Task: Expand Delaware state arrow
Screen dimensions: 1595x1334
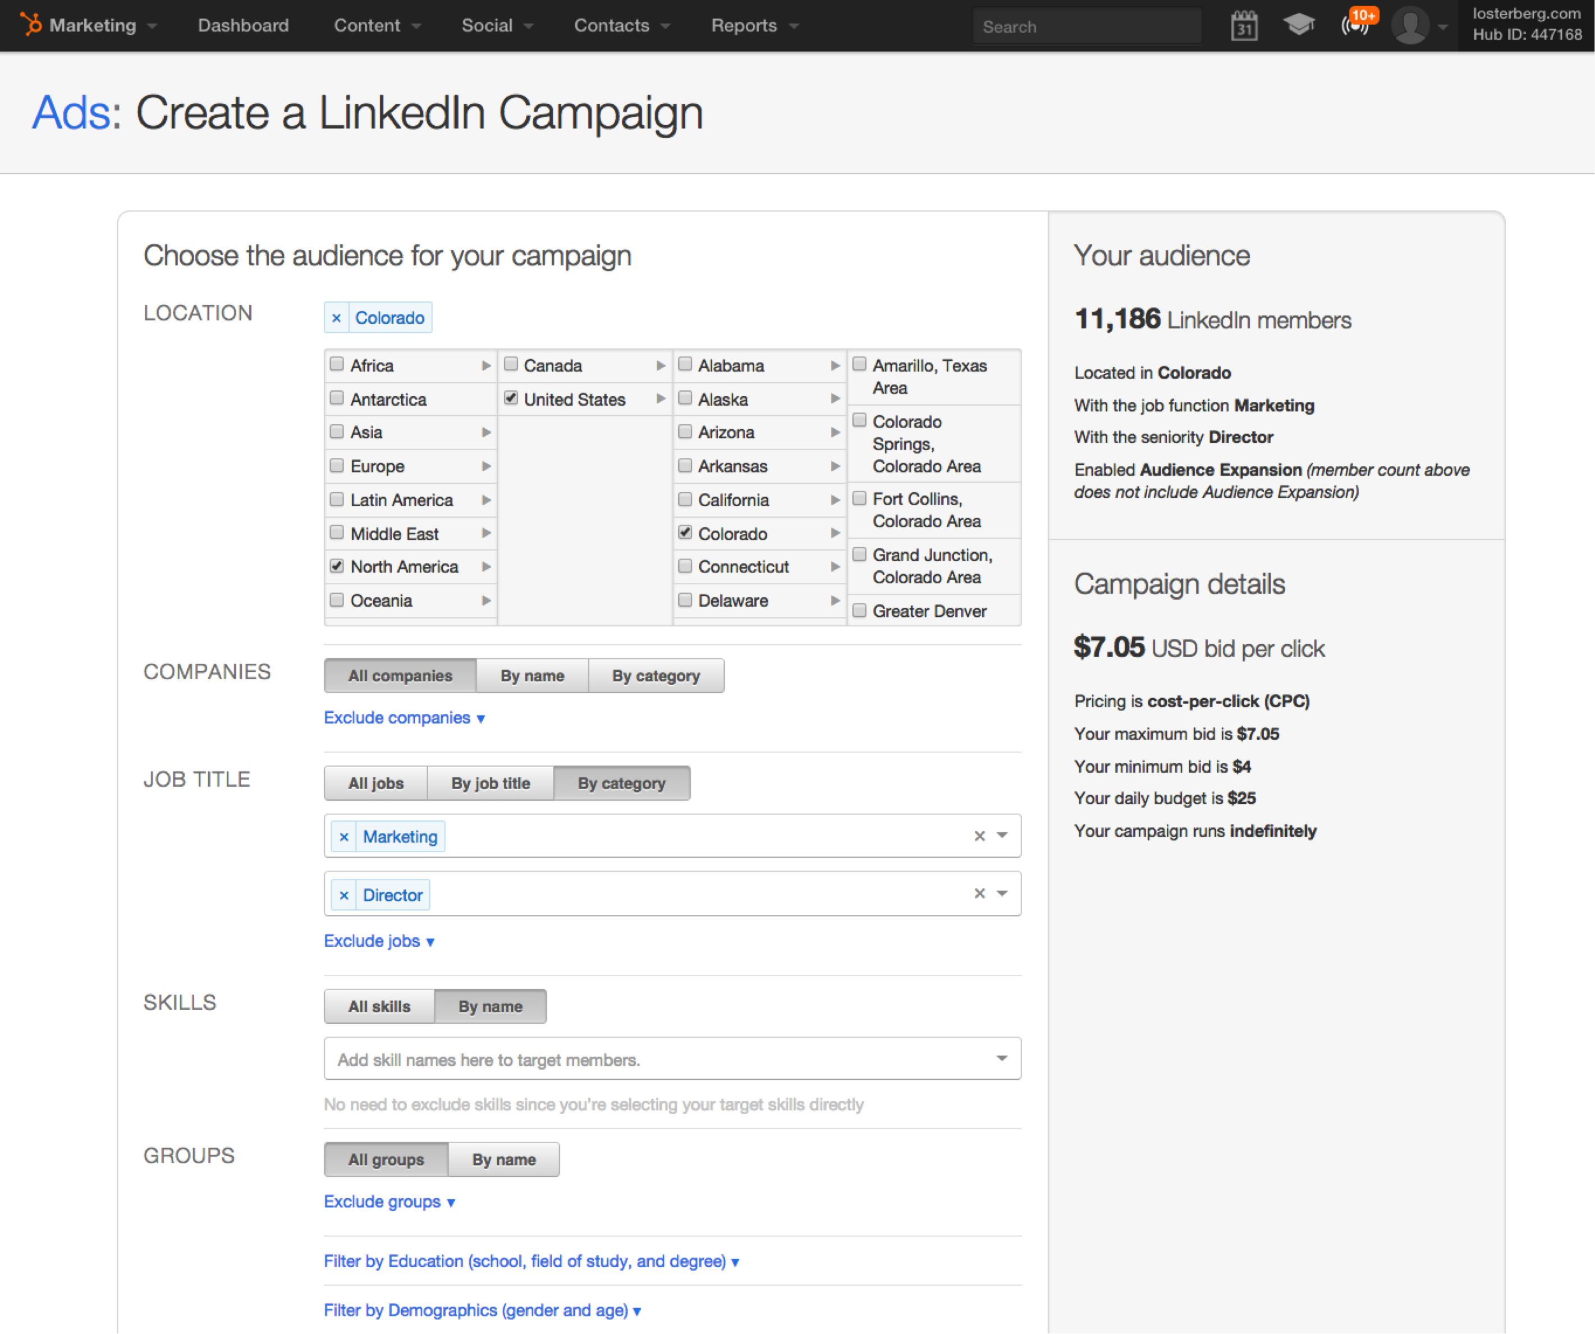Action: pyautogui.click(x=835, y=600)
